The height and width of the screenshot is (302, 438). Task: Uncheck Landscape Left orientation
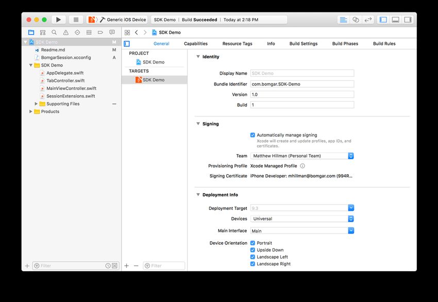pyautogui.click(x=252, y=257)
